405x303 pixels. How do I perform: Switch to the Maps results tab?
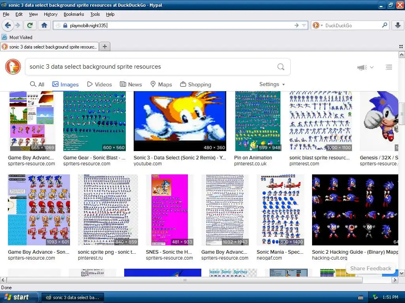pyautogui.click(x=161, y=84)
